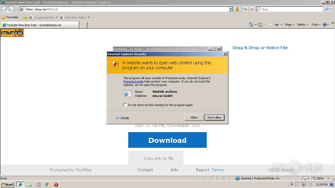Open the Windows Start menu
Image resolution: width=335 pixels, height=188 pixels.
point(7,185)
